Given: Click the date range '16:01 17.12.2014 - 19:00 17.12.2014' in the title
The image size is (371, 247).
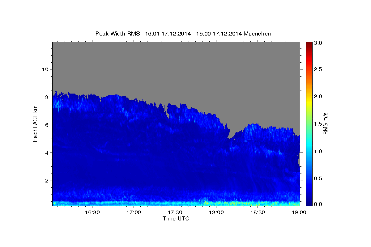Looking at the screenshot, I should click(x=194, y=34).
